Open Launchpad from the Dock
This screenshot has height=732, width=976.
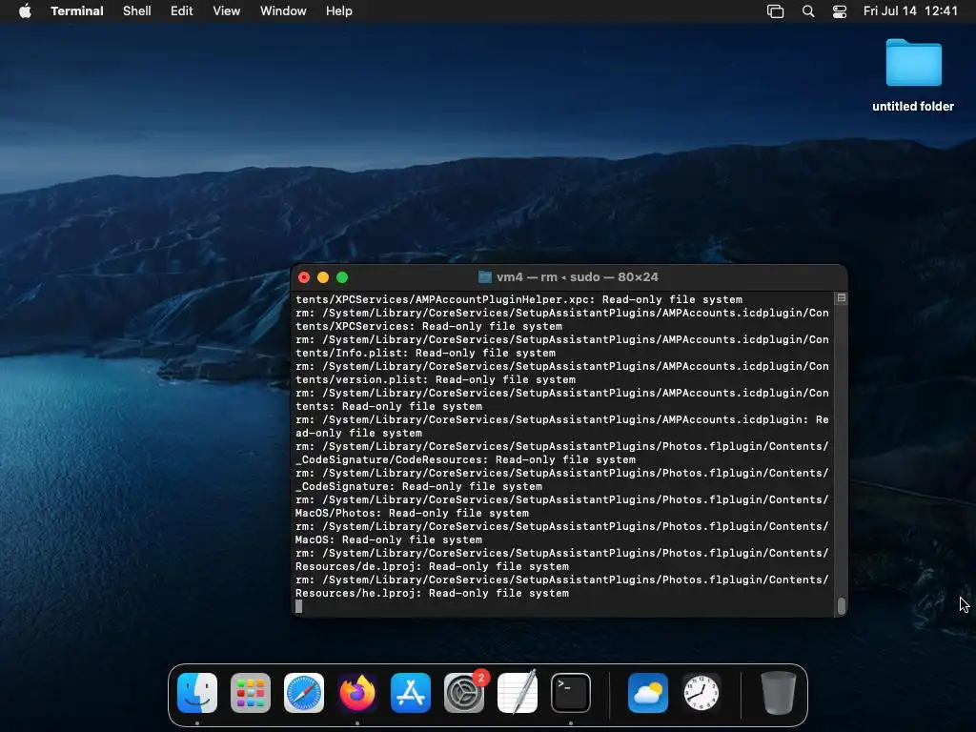pyautogui.click(x=251, y=693)
